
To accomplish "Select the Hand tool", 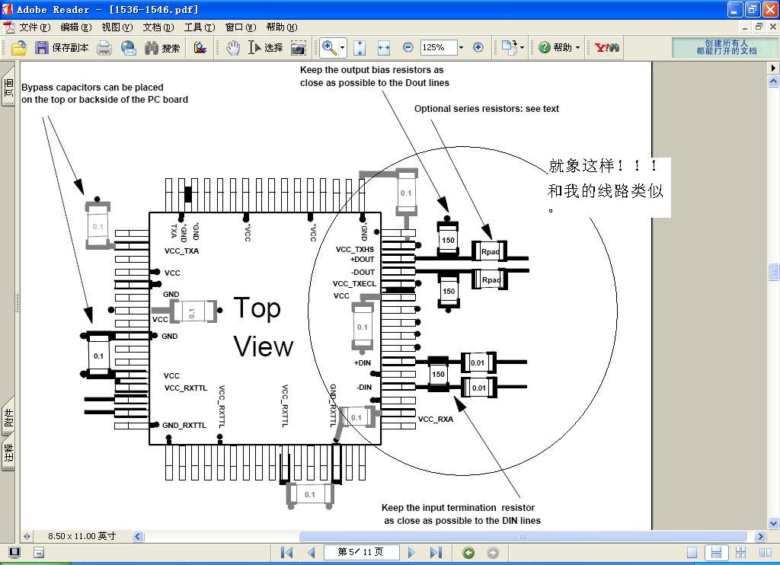I will pyautogui.click(x=233, y=48).
